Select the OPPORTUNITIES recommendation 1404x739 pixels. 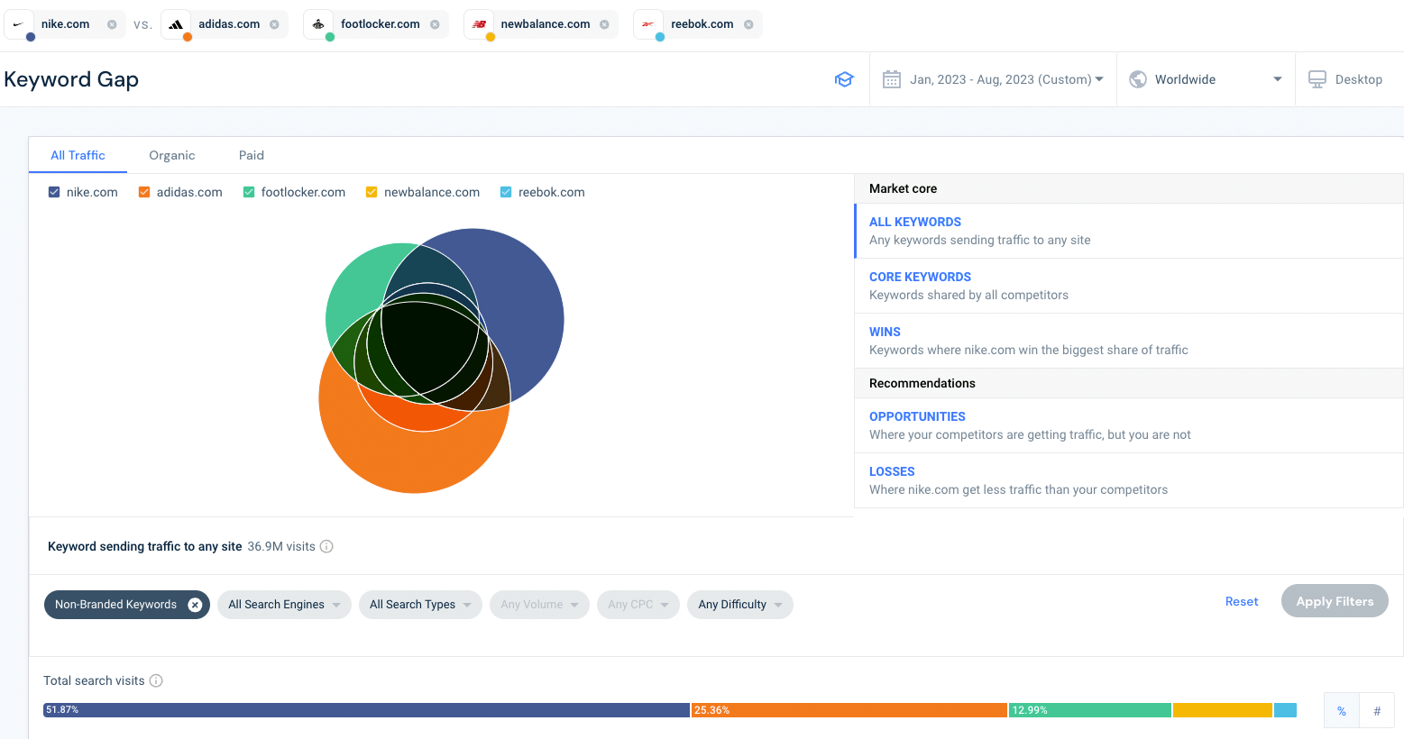pos(1129,425)
